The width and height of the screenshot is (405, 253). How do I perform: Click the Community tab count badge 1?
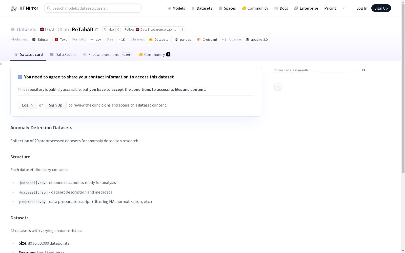[x=168, y=54]
